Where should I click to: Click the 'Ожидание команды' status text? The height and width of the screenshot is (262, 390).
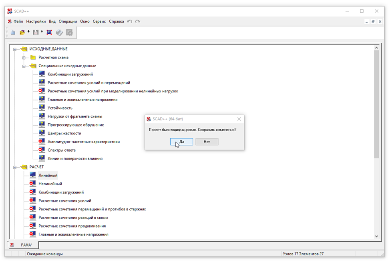pyautogui.click(x=45, y=254)
